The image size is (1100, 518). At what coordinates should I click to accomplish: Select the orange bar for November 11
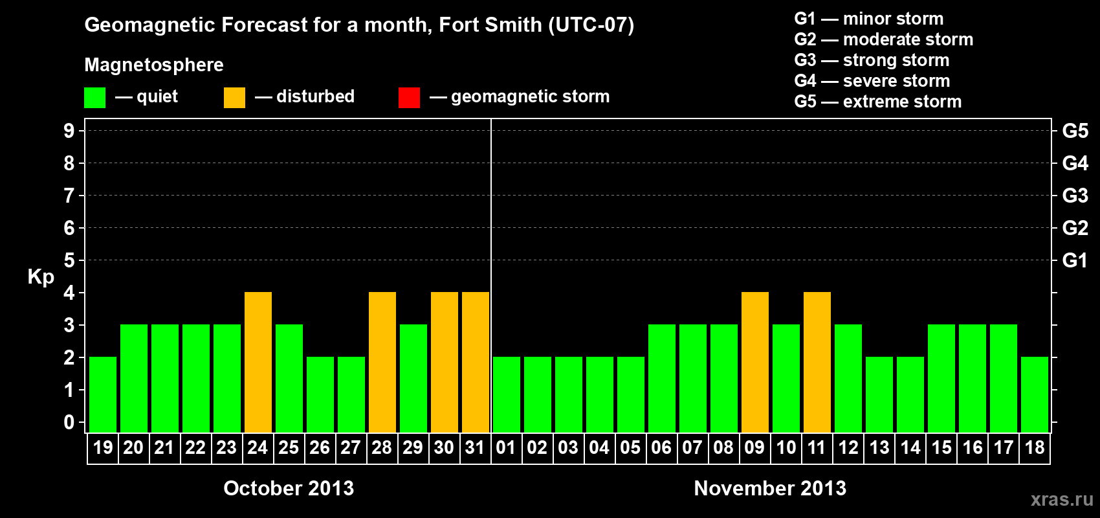[817, 362]
